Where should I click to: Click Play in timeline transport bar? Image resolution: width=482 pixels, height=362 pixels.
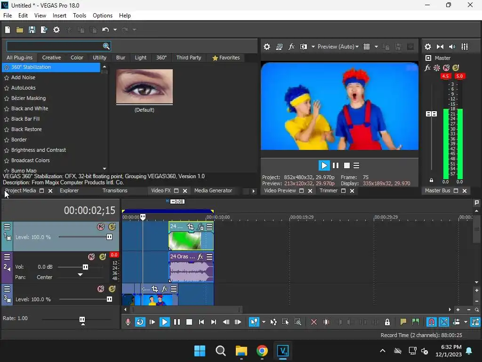tap(164, 322)
